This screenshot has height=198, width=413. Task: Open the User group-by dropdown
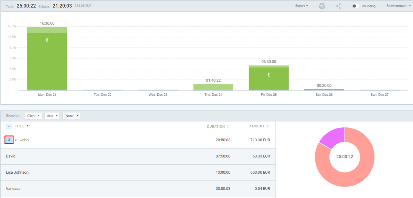pos(52,116)
